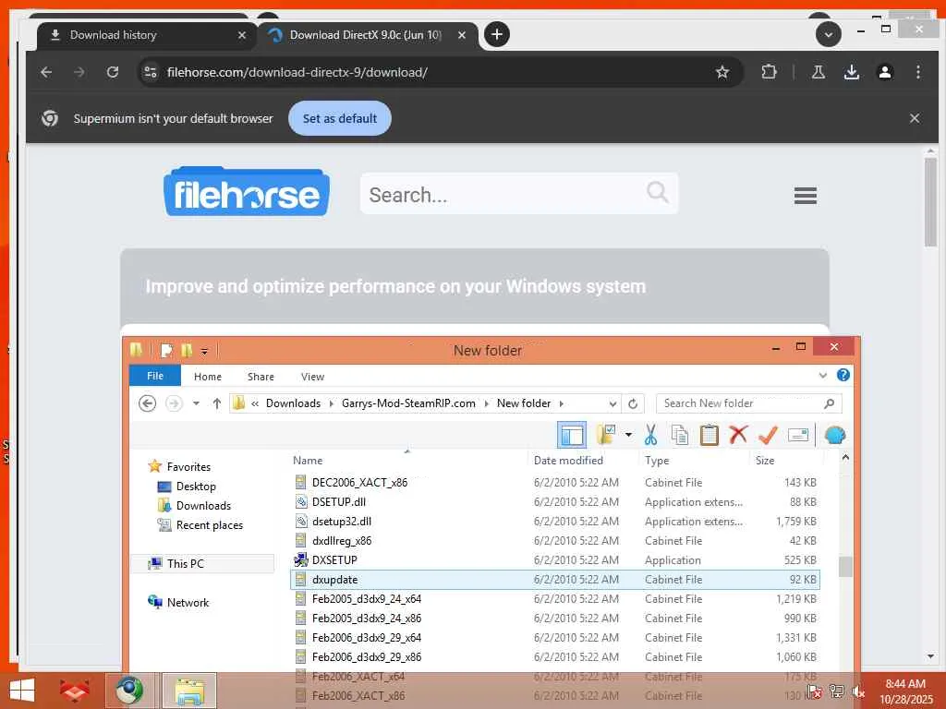
Task: Switch to the Share ribbon tab
Action: pyautogui.click(x=261, y=377)
